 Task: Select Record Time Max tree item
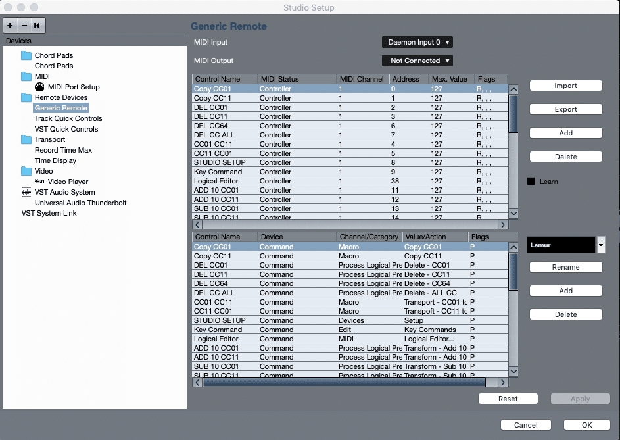63,151
